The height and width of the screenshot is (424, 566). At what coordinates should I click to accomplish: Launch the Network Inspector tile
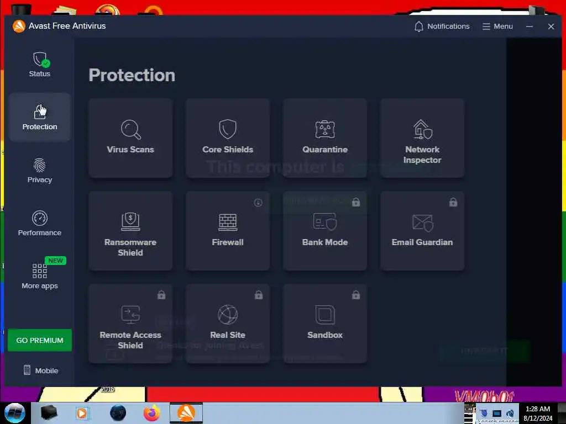point(422,138)
